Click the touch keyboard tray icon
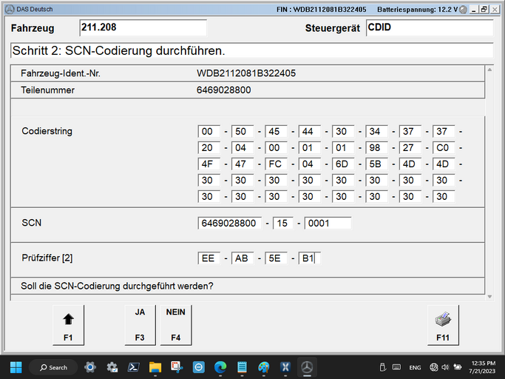Image resolution: width=505 pixels, height=379 pixels. coord(396,367)
